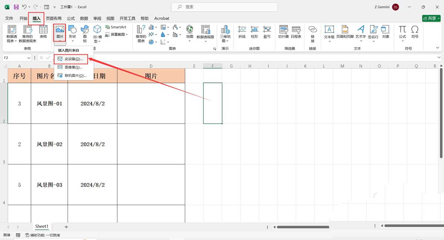Click the horizontal scrollbar thumb
Image resolution: width=444 pixels, height=240 pixels.
pos(303,227)
